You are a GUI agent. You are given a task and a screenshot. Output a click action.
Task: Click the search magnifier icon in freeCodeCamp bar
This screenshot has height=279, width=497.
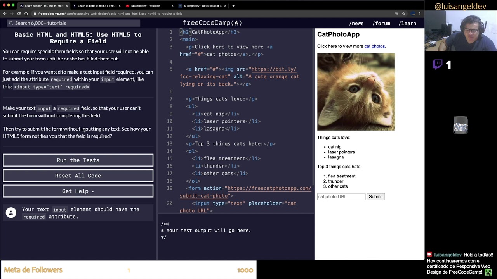point(11,23)
